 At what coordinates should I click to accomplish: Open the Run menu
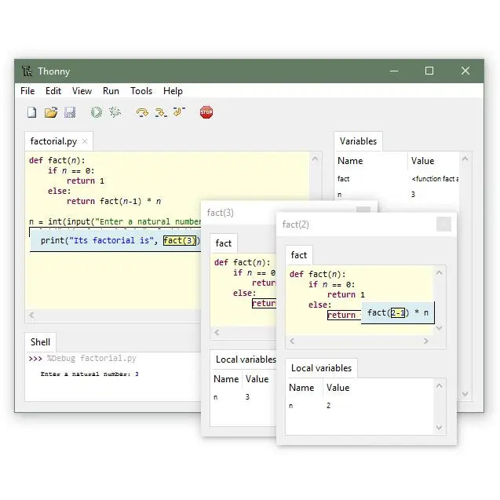(111, 91)
